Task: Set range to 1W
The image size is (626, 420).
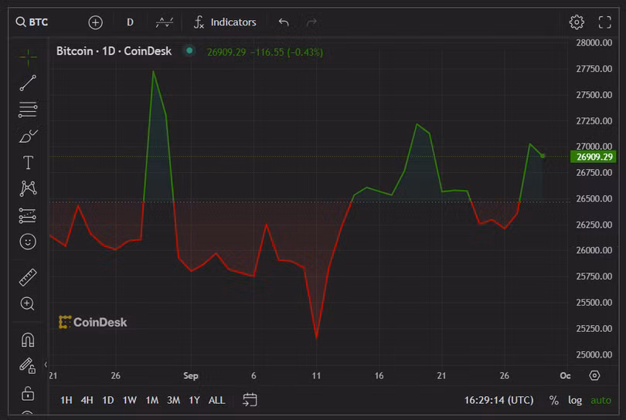Action: tap(129, 400)
